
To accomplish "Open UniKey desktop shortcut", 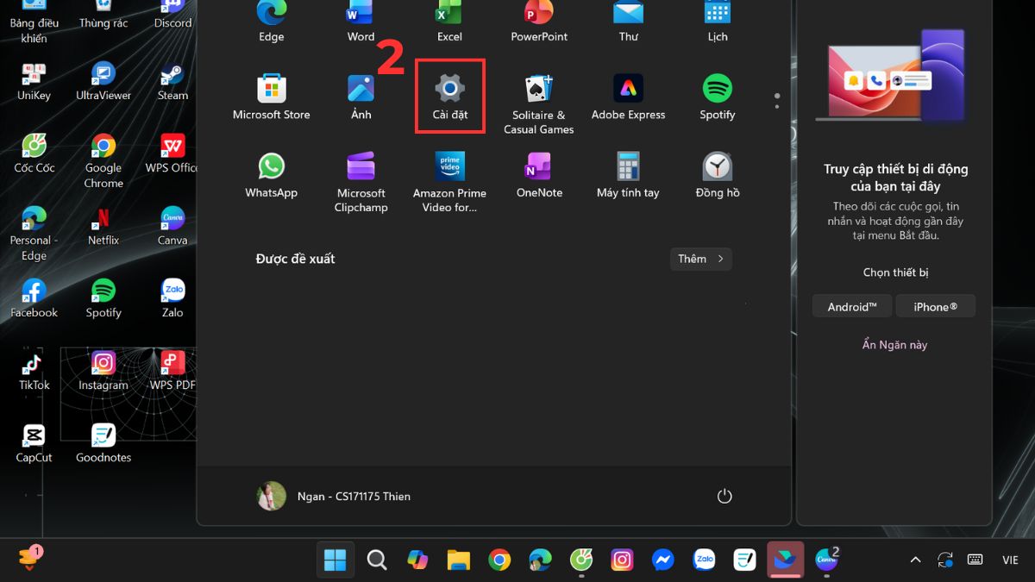I will click(x=34, y=82).
